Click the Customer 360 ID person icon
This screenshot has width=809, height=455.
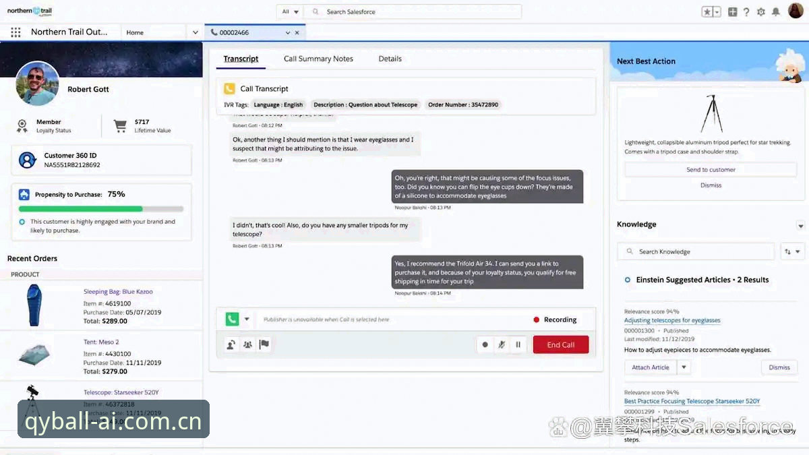pyautogui.click(x=27, y=160)
